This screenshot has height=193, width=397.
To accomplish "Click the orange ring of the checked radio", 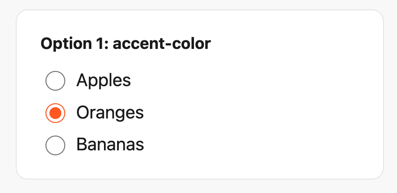I will [55, 104].
